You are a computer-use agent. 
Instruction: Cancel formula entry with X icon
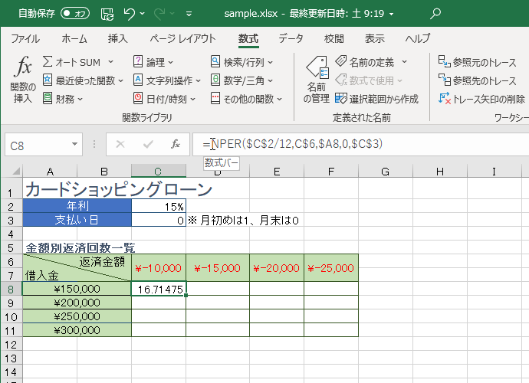(x=120, y=144)
